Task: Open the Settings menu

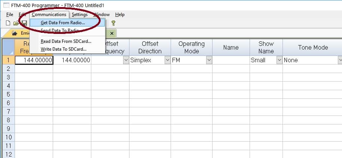Action: point(80,15)
